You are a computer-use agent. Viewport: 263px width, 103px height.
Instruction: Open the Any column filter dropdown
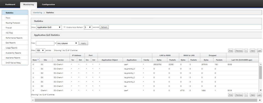67,43
